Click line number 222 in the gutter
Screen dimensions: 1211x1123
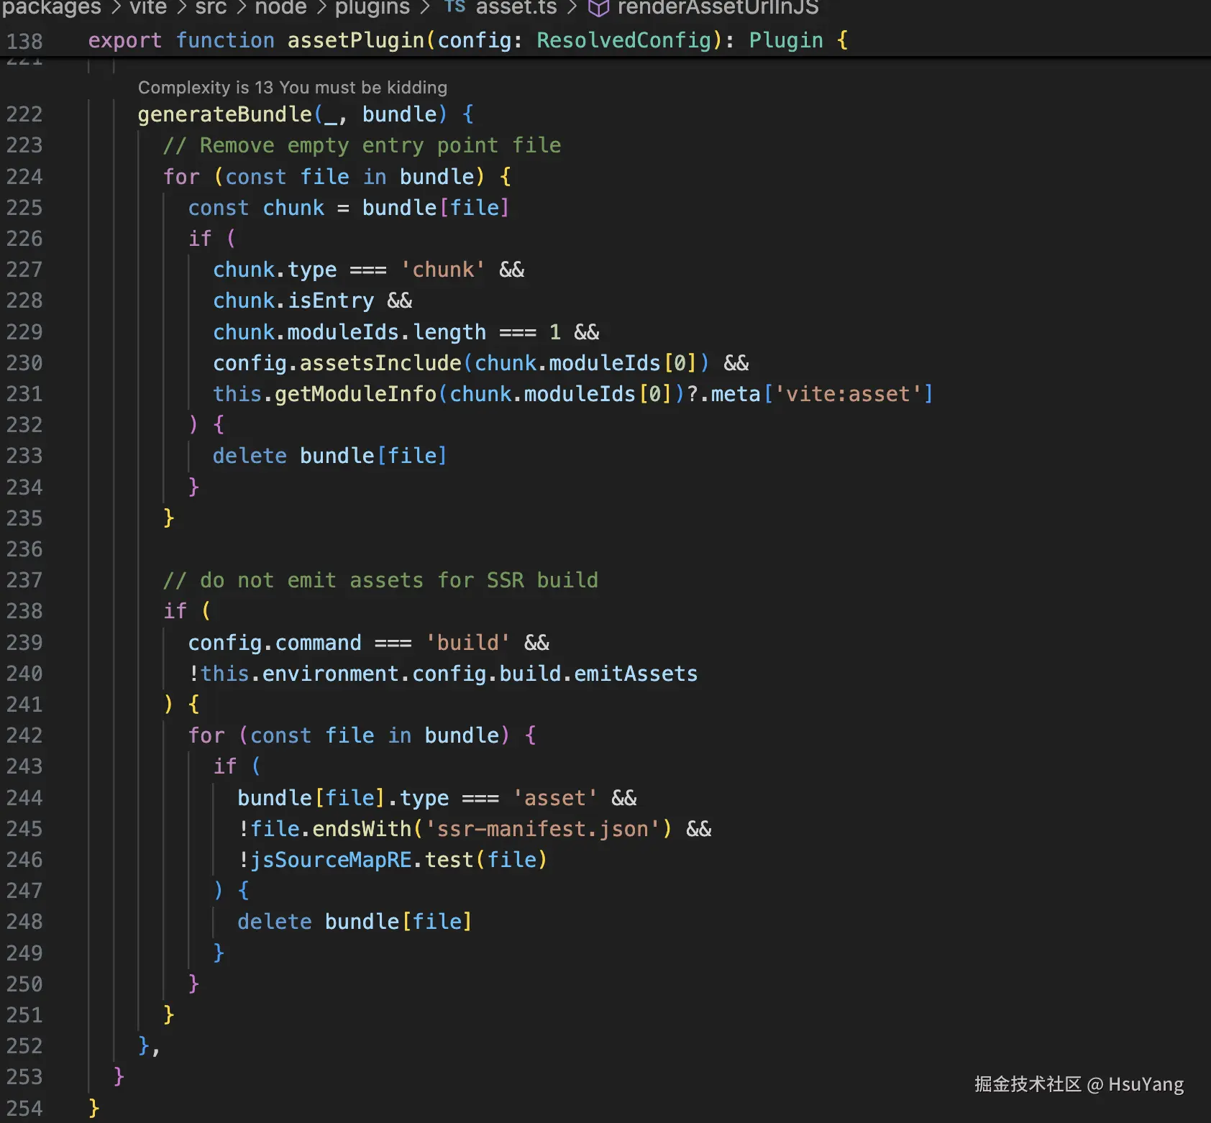pos(24,114)
